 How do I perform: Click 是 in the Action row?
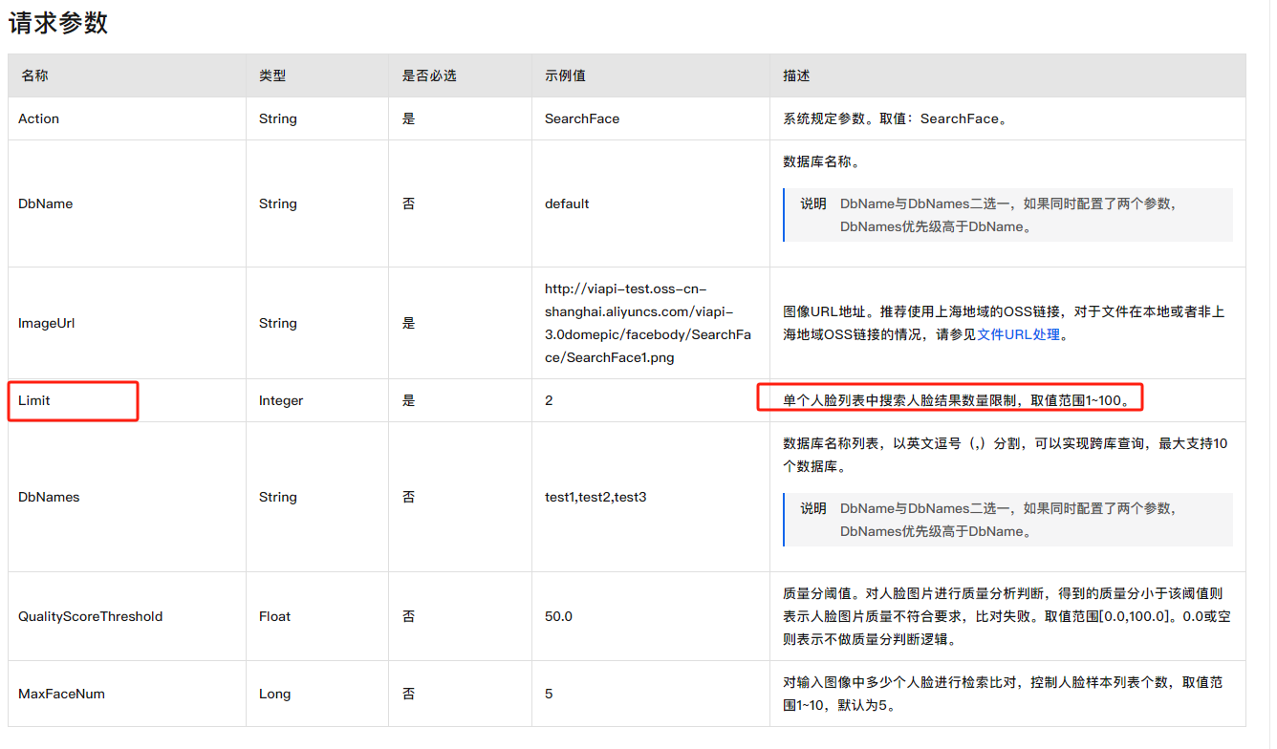tap(409, 118)
